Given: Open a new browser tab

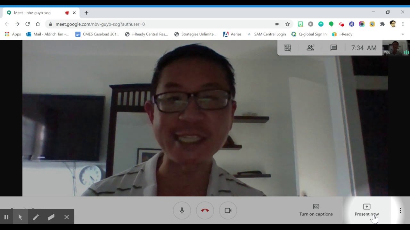Looking at the screenshot, I should 86,13.
